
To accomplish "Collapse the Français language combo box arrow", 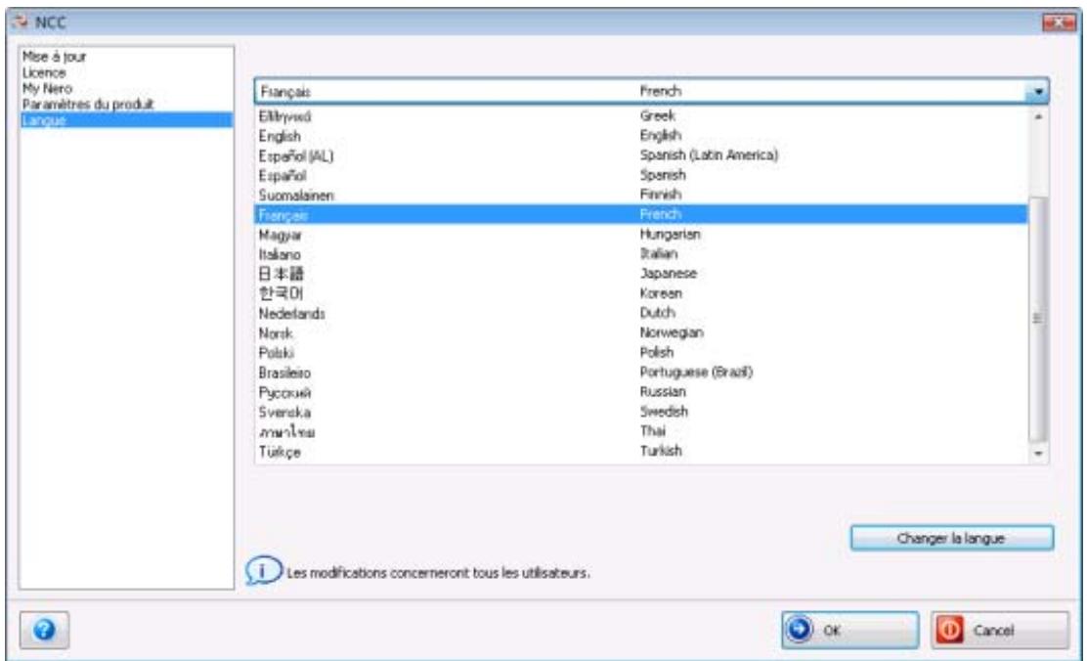I will 1038,91.
